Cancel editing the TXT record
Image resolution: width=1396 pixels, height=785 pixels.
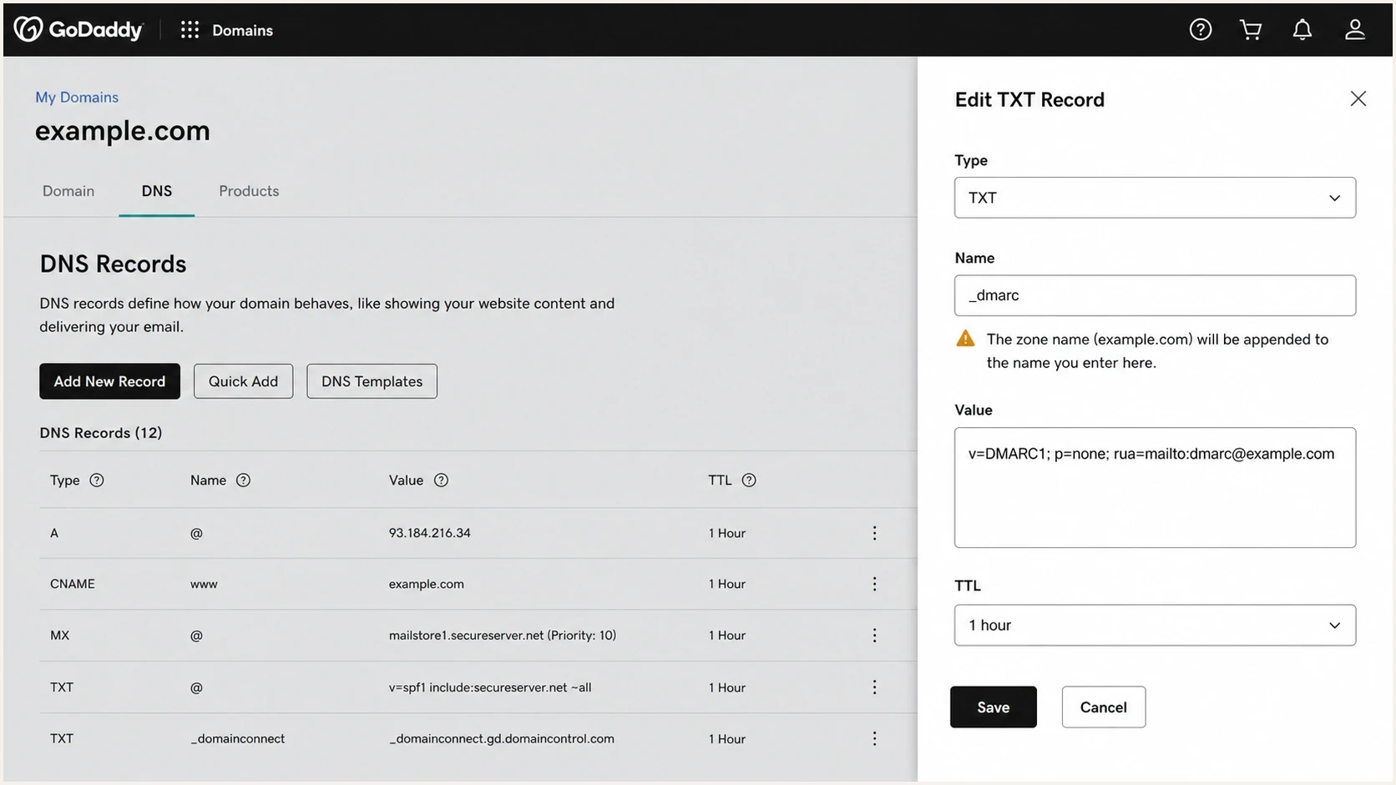point(1103,707)
